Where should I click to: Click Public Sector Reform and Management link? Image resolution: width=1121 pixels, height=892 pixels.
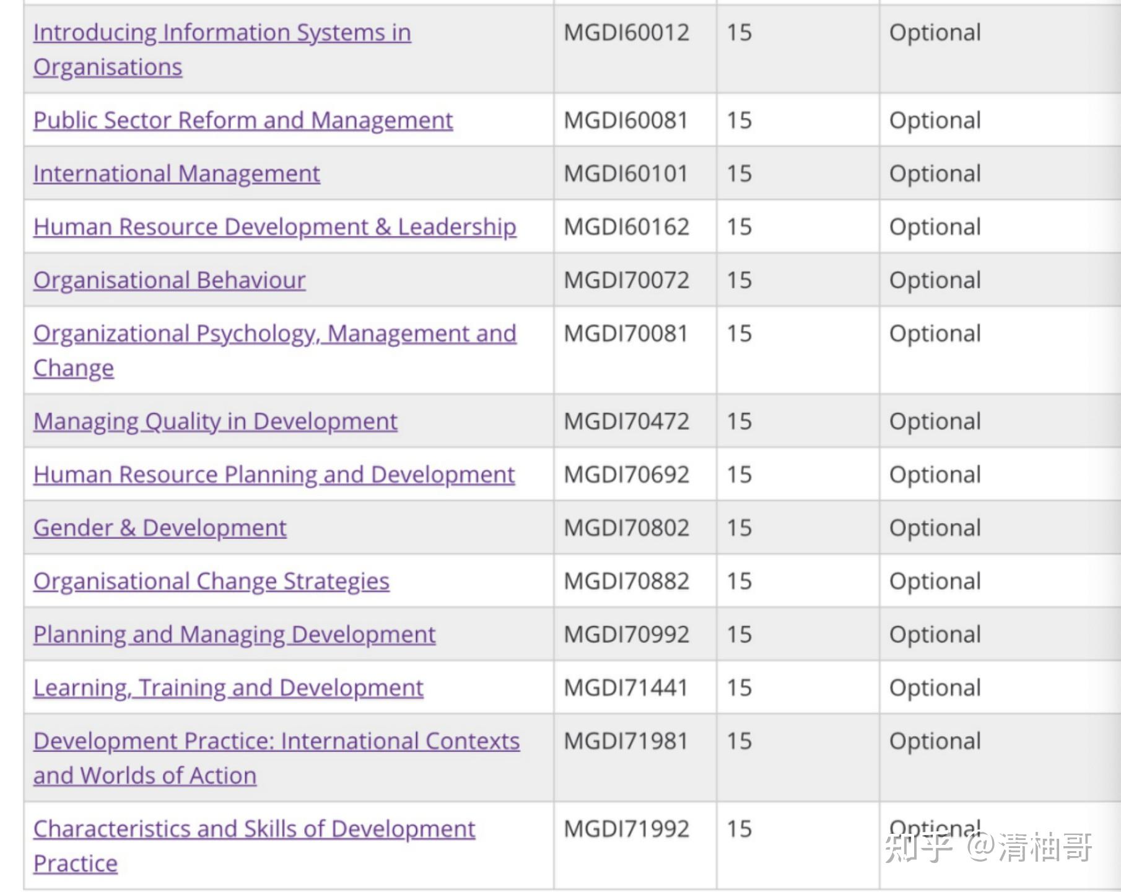(x=243, y=120)
